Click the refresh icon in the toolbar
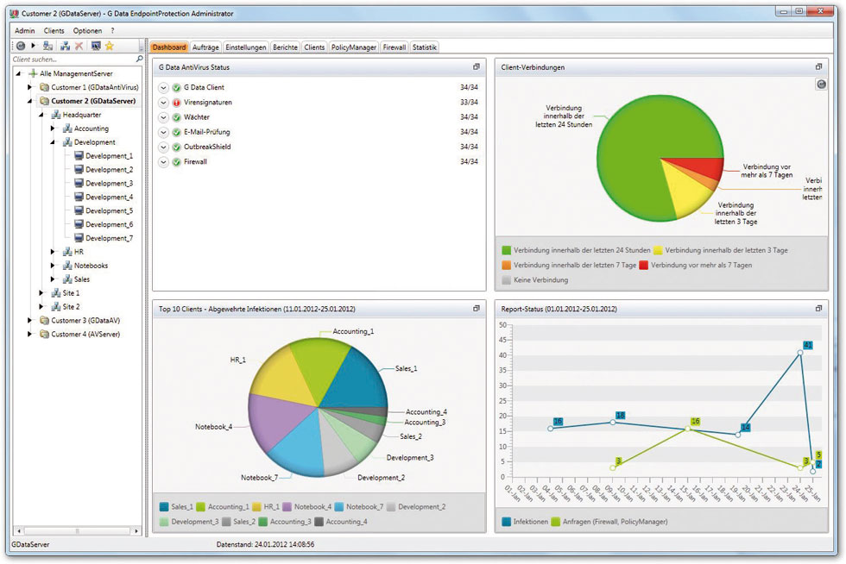The width and height of the screenshot is (846, 564). click(21, 45)
